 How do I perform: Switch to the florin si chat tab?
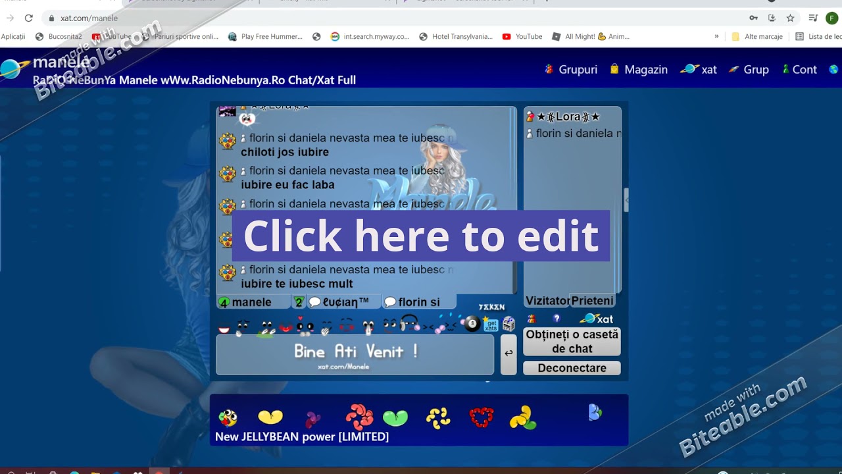tap(420, 302)
